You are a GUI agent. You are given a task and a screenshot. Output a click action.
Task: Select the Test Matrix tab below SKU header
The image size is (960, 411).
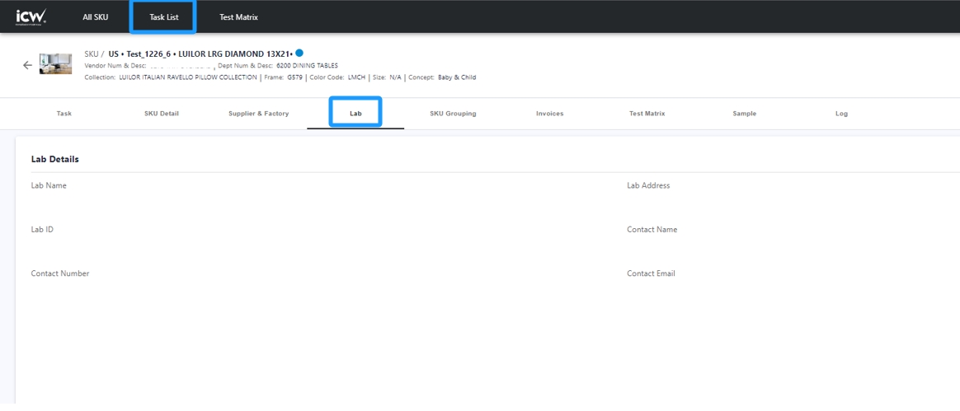[647, 114]
